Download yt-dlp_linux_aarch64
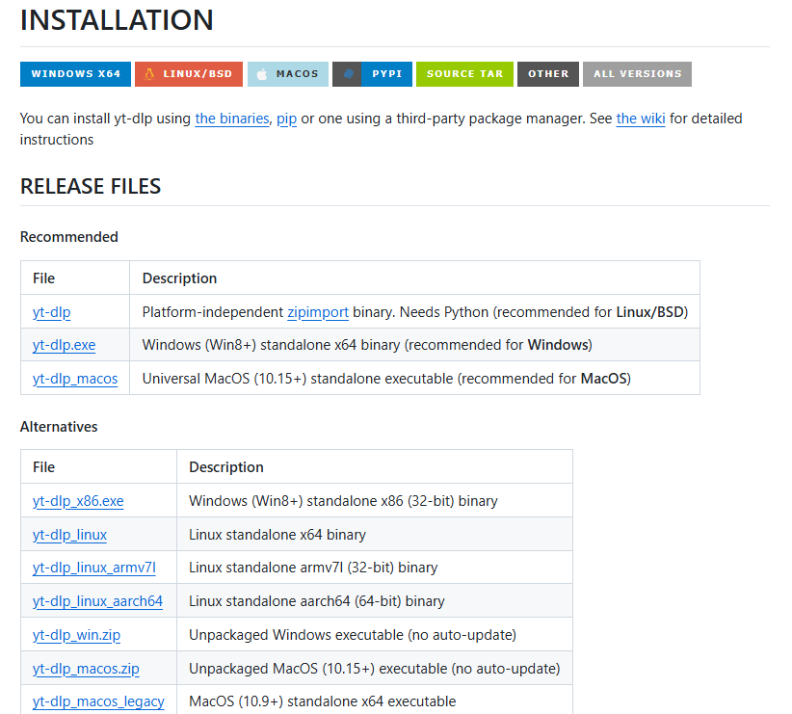 coord(97,601)
